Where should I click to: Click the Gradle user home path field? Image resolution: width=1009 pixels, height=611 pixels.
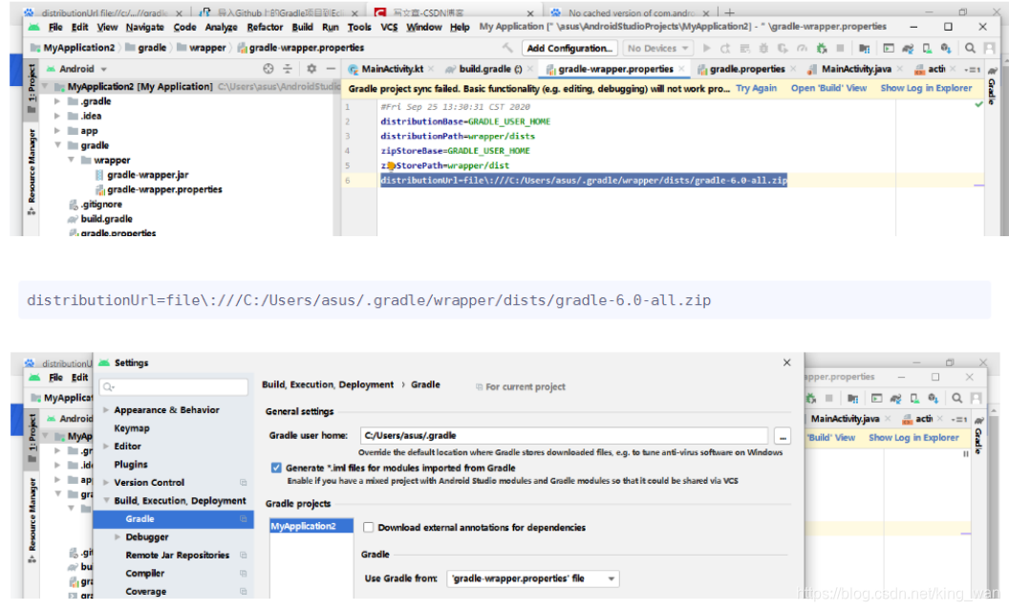point(564,436)
